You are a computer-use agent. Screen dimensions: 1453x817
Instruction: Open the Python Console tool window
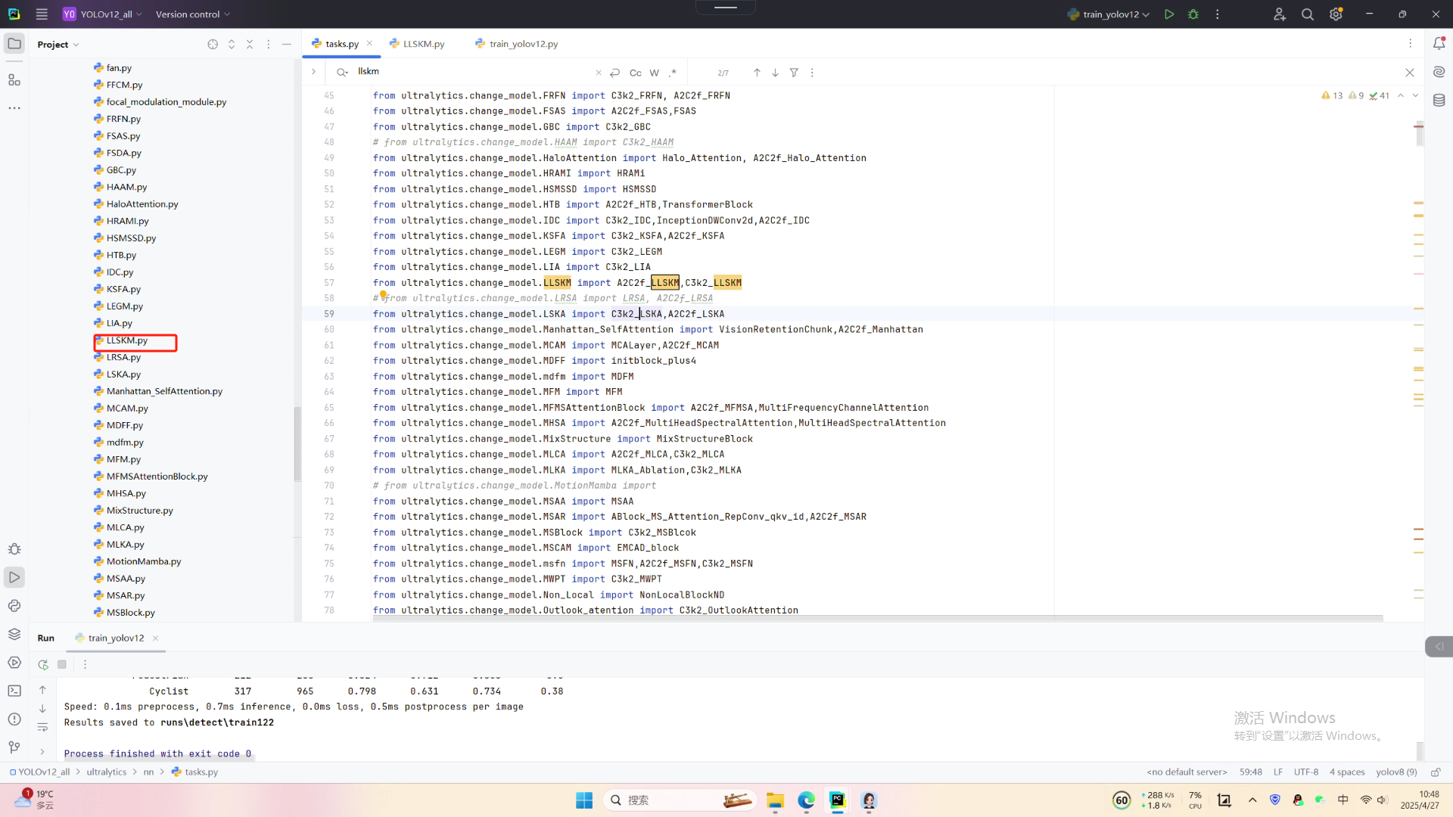point(14,606)
